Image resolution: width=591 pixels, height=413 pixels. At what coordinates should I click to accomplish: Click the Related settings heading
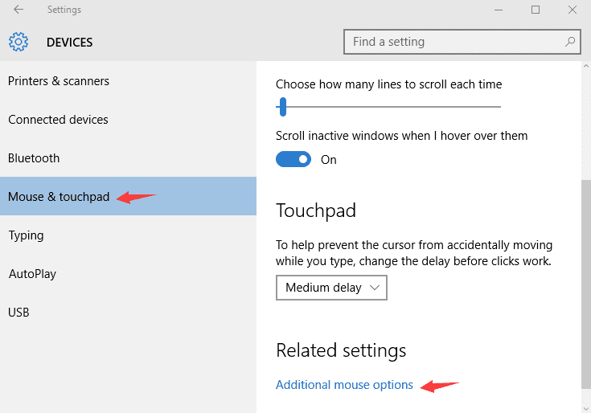341,350
